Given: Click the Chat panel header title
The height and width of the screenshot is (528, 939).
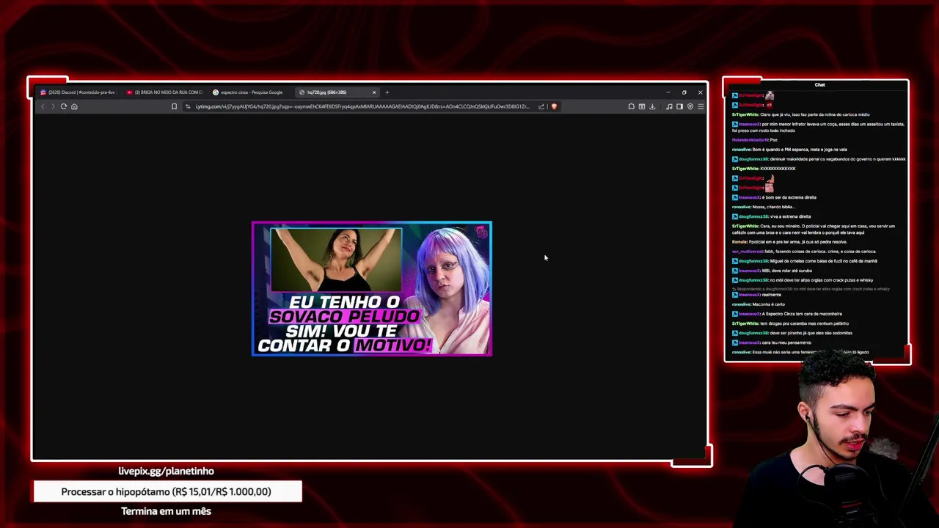Looking at the screenshot, I should [x=819, y=85].
